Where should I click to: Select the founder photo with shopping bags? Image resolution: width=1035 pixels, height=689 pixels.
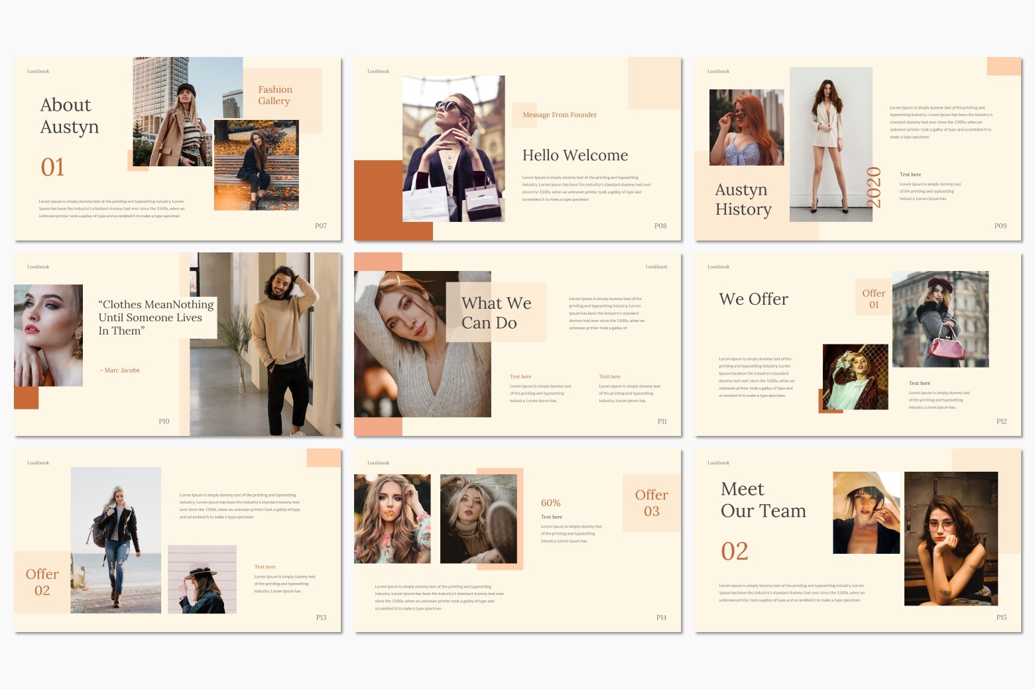coord(454,148)
